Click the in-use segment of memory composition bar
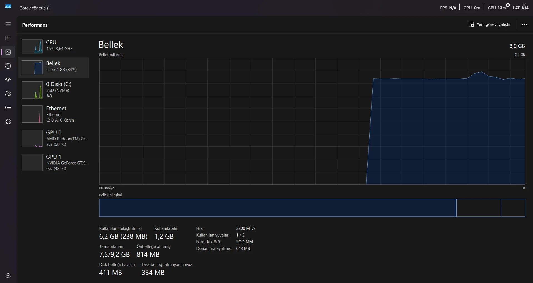 [x=277, y=208]
